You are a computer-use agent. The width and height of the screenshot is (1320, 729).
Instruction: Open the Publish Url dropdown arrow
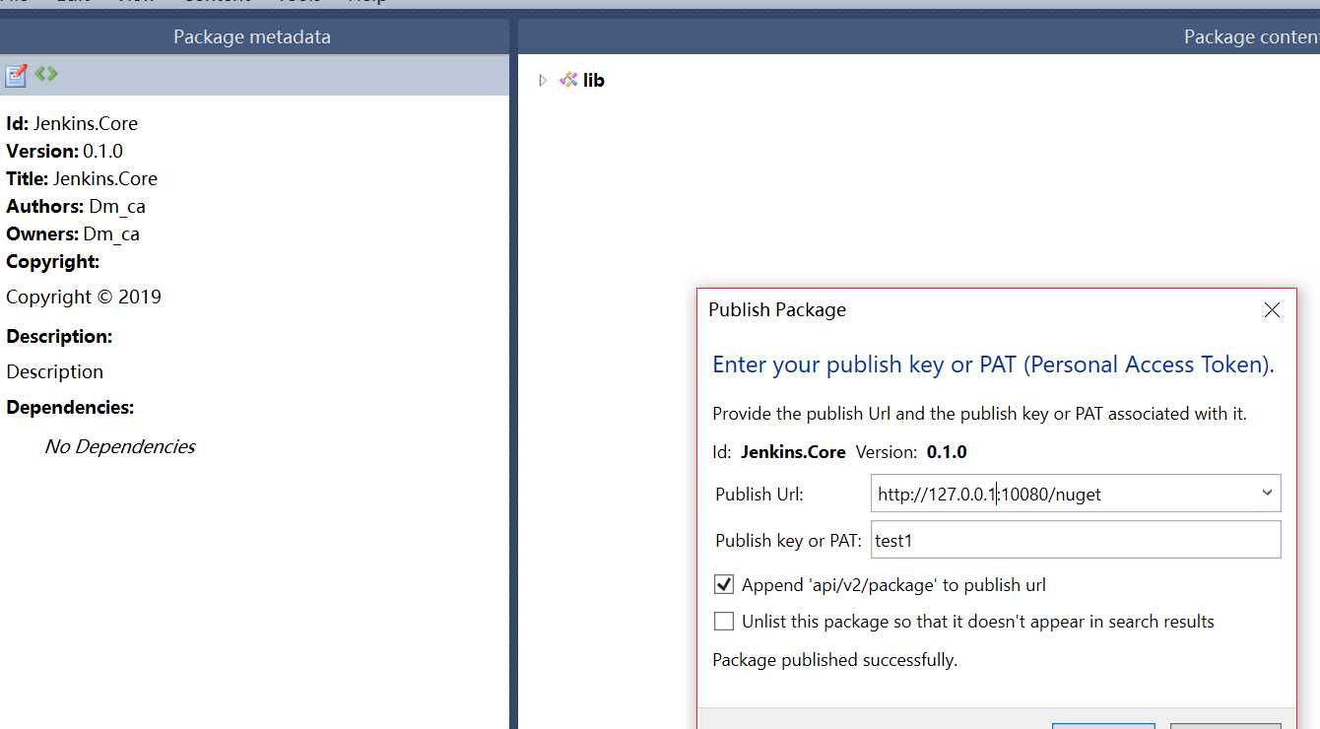tap(1267, 494)
